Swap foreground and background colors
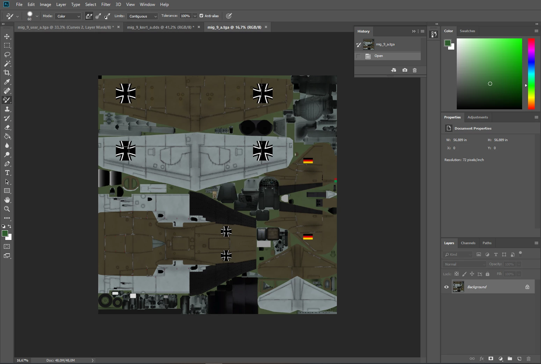Viewport: 541px width, 364px height. click(x=9, y=226)
